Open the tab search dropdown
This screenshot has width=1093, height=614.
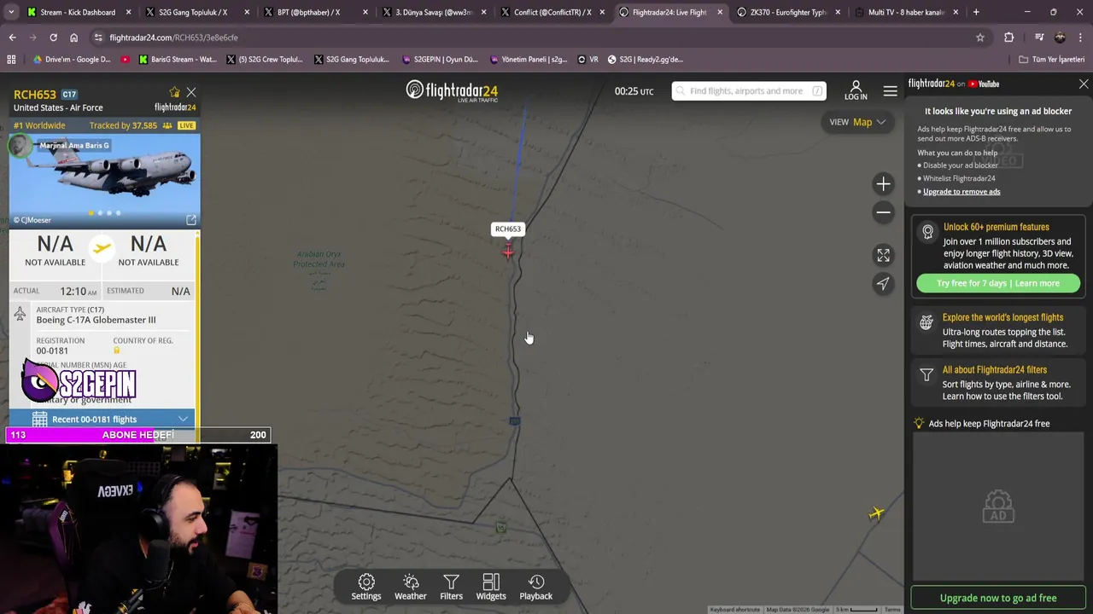[x=11, y=12]
